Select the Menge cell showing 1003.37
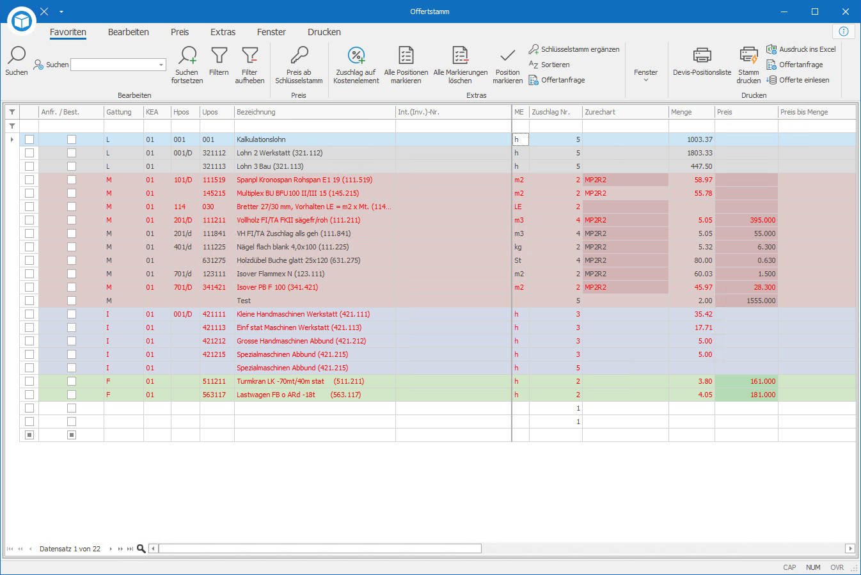Image resolution: width=861 pixels, height=575 pixels. (x=691, y=139)
